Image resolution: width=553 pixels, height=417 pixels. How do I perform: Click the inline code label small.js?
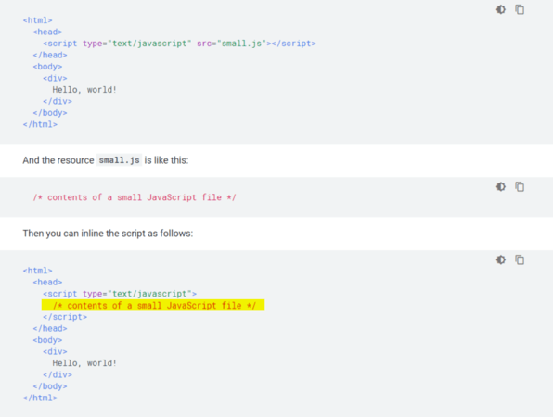point(119,160)
